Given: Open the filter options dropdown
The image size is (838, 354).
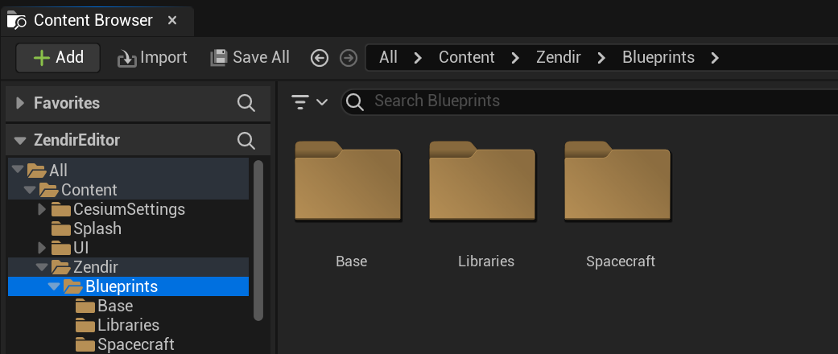Looking at the screenshot, I should tap(309, 102).
